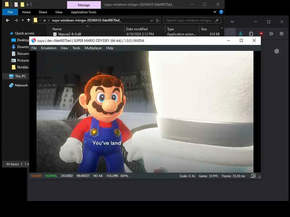290x217 pixels.
Task: Click the address bar folder path text
Action: click(x=86, y=20)
